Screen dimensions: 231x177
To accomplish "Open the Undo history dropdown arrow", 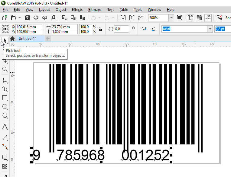I will (x=99, y=18).
